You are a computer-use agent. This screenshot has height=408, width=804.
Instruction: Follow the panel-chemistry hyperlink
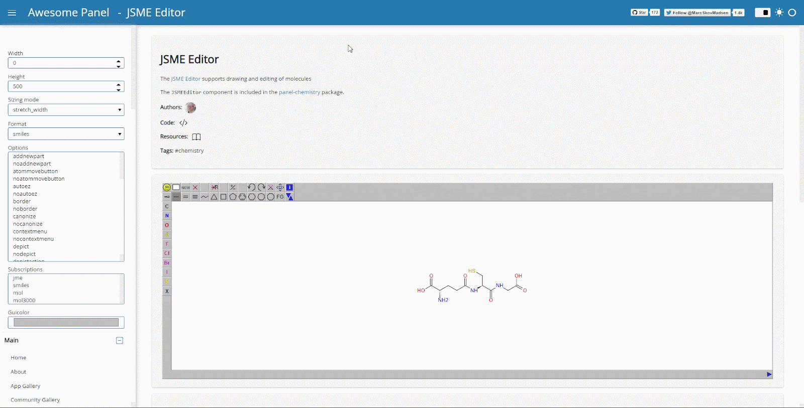[299, 92]
